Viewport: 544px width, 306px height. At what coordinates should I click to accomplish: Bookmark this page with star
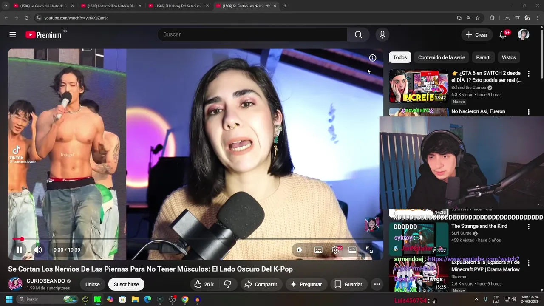coord(478,18)
